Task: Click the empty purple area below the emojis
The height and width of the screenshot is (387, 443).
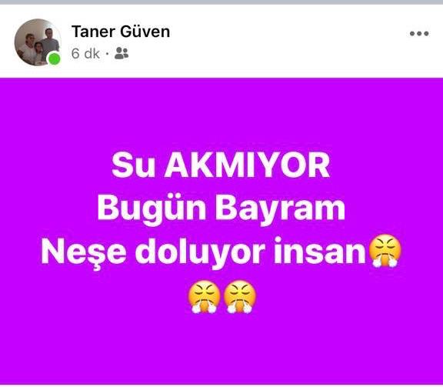Action: [221, 349]
